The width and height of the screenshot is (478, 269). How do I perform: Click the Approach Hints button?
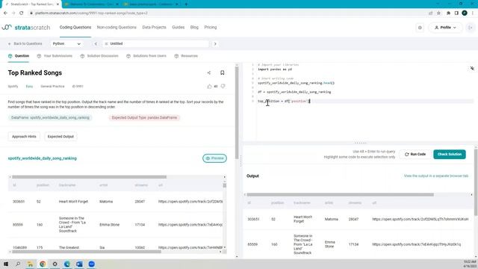tap(24, 137)
